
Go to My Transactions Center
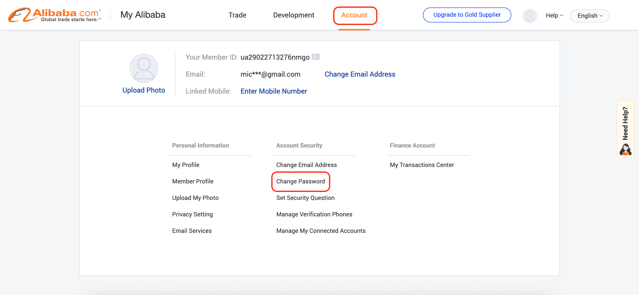pos(422,165)
